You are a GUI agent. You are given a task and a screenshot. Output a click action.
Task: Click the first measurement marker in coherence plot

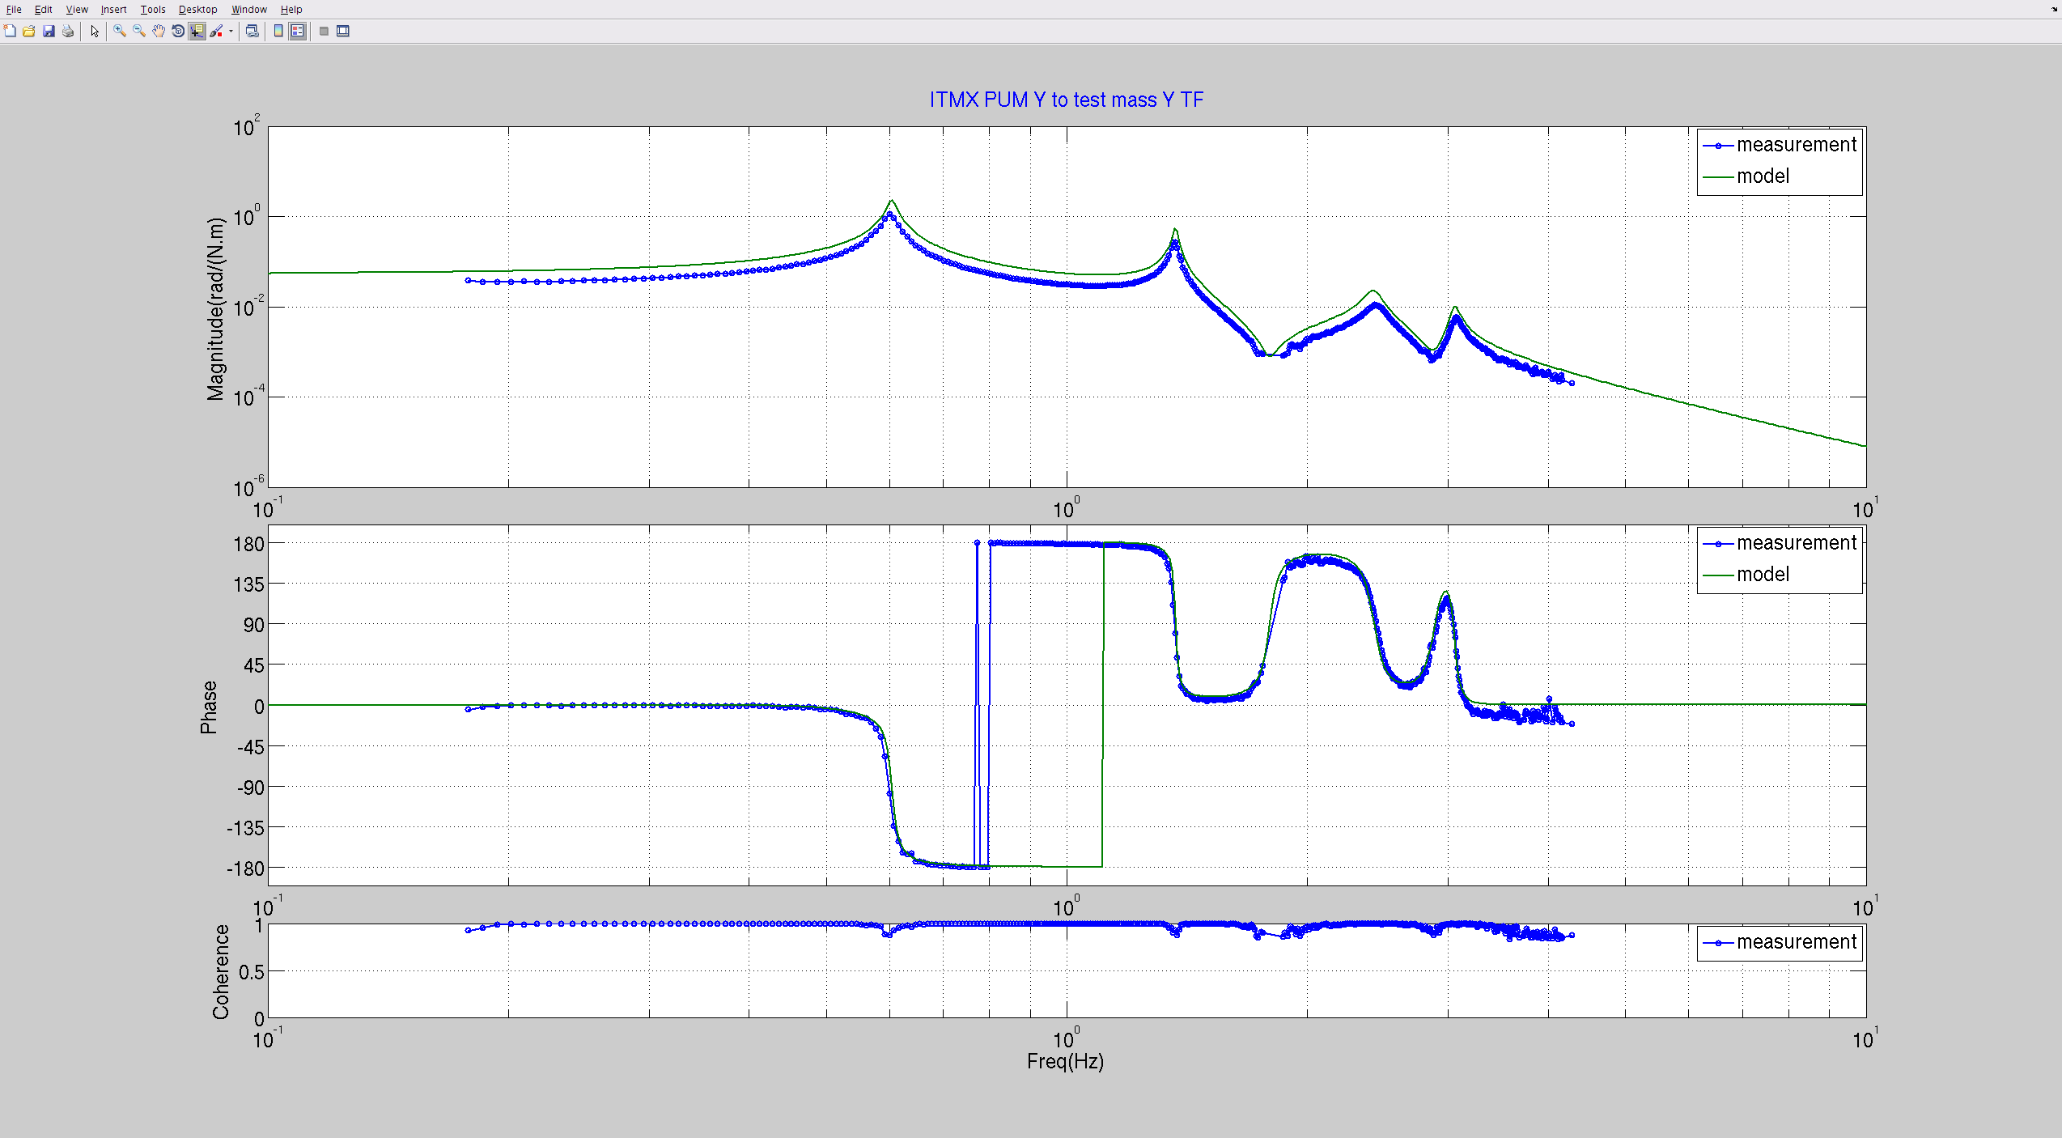click(x=468, y=930)
